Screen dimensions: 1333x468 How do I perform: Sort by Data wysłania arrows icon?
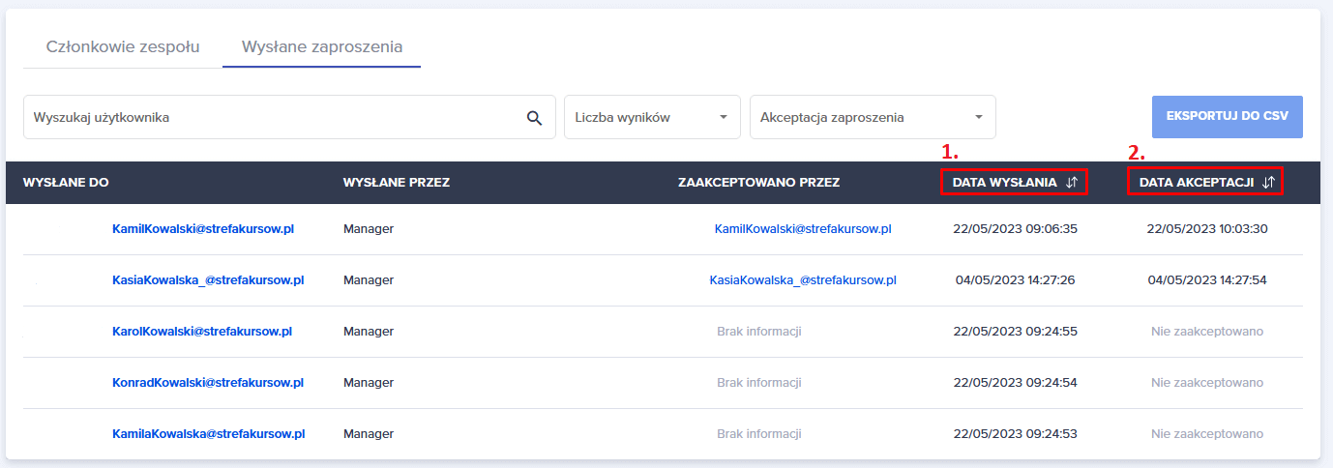[x=1071, y=182]
